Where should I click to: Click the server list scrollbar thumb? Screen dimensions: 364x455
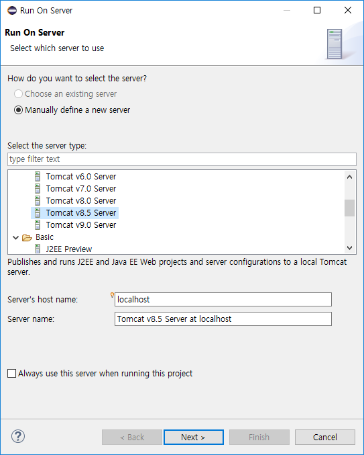pos(349,208)
